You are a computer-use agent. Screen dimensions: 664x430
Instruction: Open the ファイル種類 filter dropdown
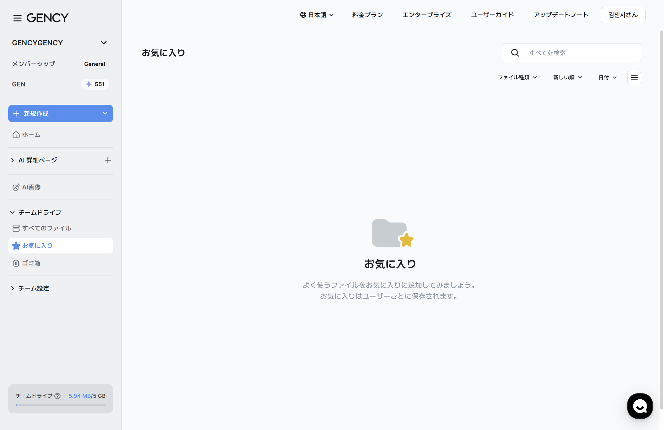[x=517, y=78]
